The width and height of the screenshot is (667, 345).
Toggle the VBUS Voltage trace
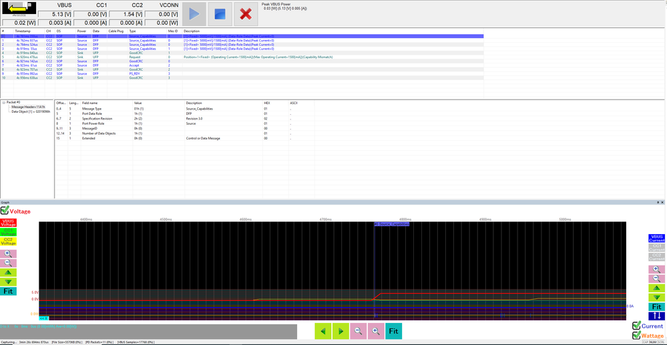(x=9, y=223)
